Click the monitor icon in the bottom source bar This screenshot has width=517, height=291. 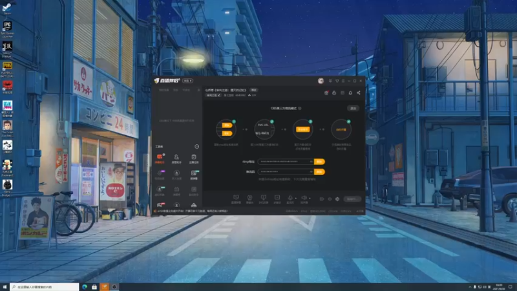point(236,199)
